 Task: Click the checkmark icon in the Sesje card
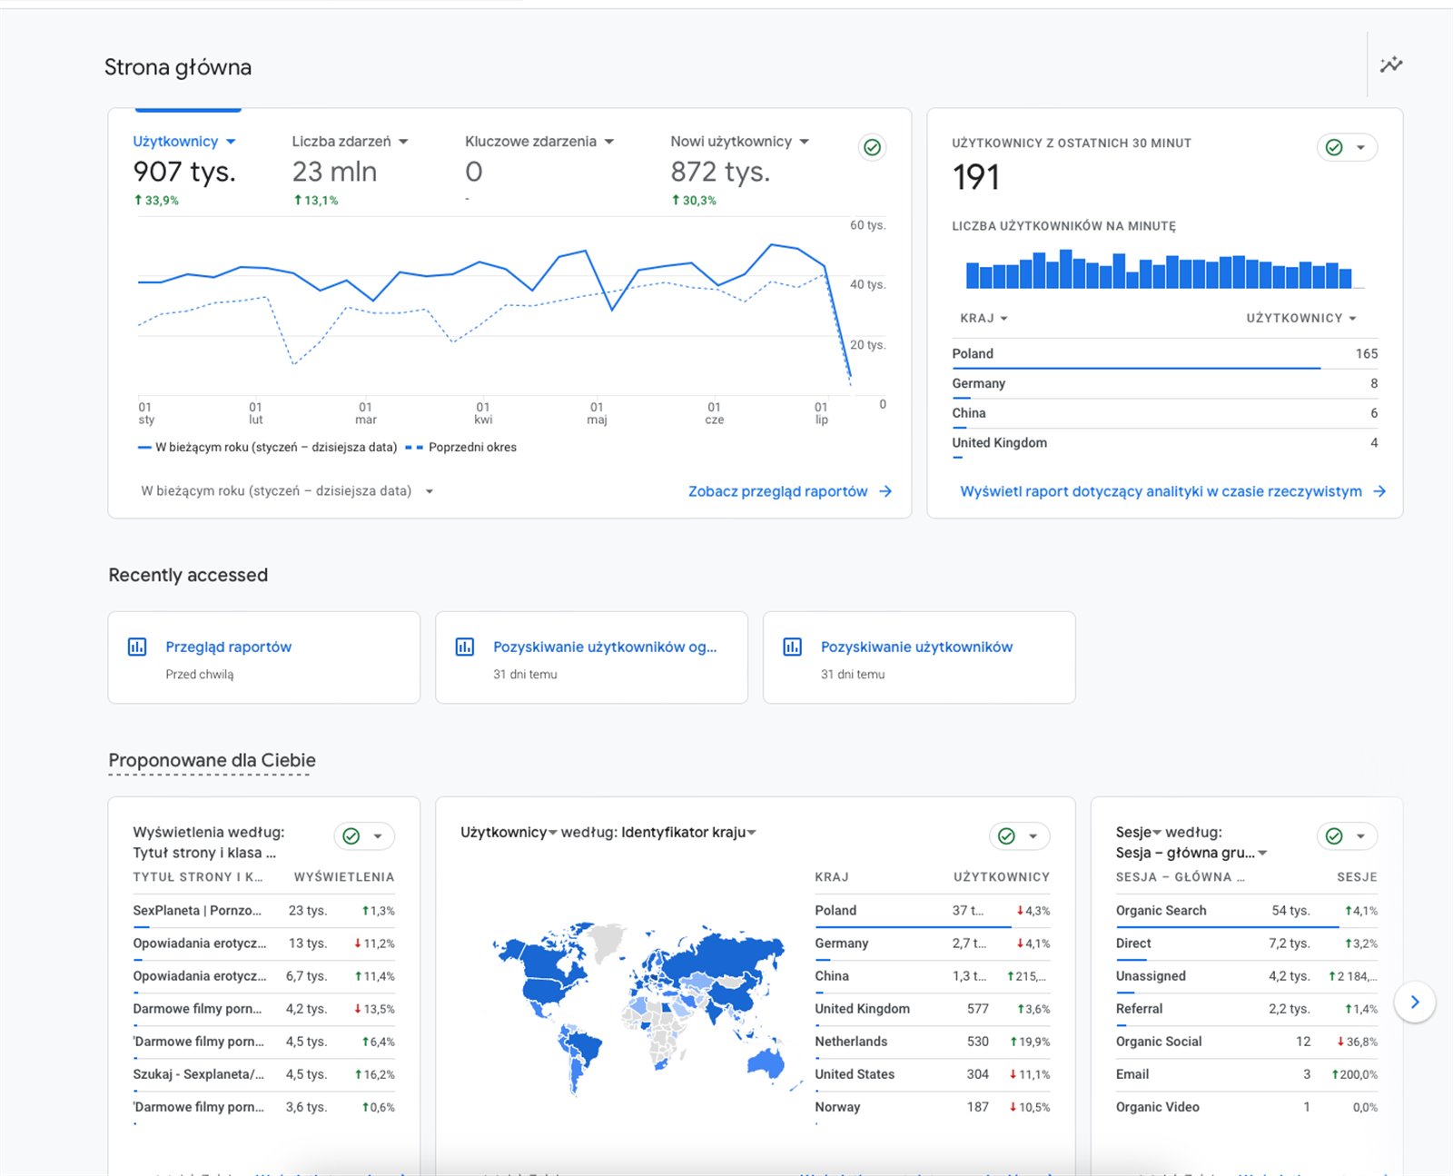pyautogui.click(x=1334, y=836)
